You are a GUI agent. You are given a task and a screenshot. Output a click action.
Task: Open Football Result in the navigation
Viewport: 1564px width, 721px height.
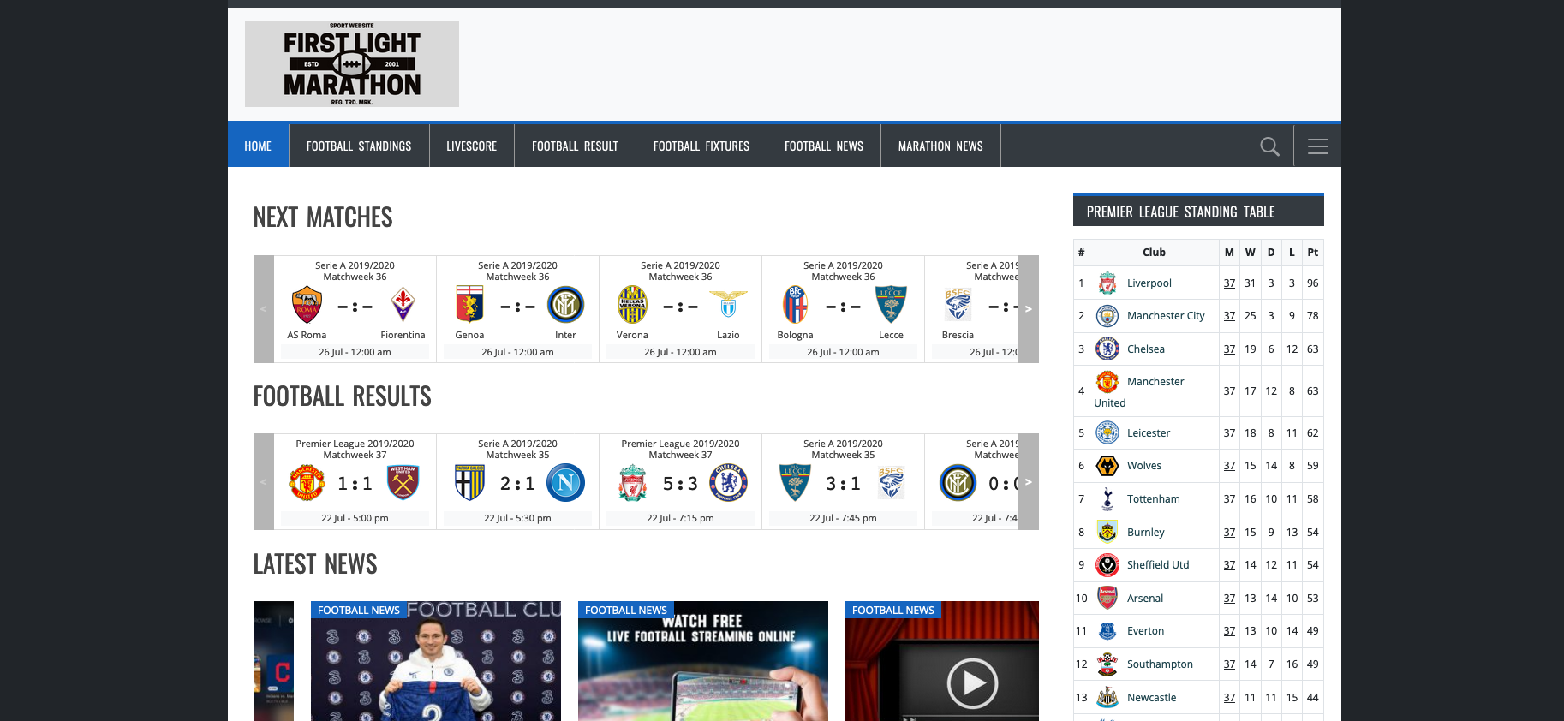[575, 146]
